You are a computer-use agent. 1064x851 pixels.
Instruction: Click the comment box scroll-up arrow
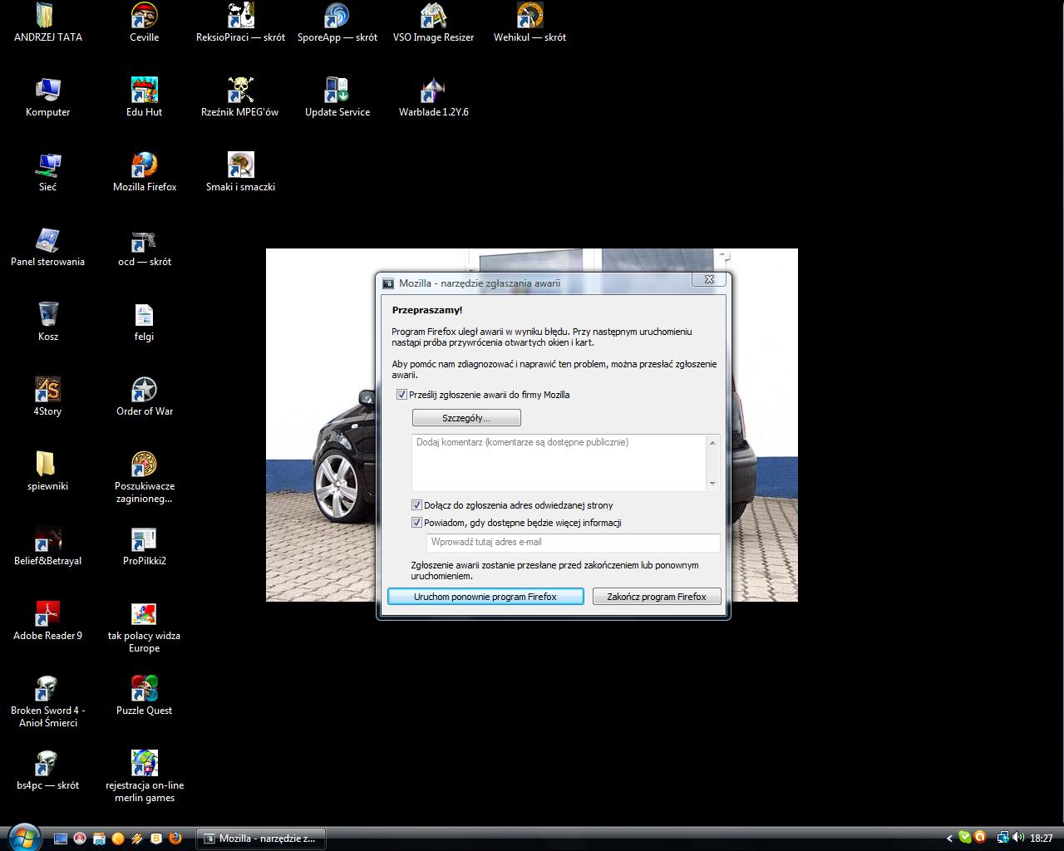(712, 442)
